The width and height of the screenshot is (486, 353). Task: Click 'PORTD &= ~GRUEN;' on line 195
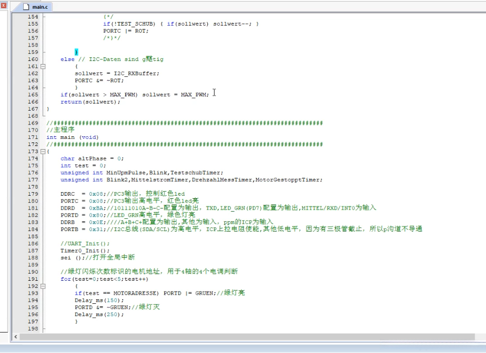(x=103, y=307)
